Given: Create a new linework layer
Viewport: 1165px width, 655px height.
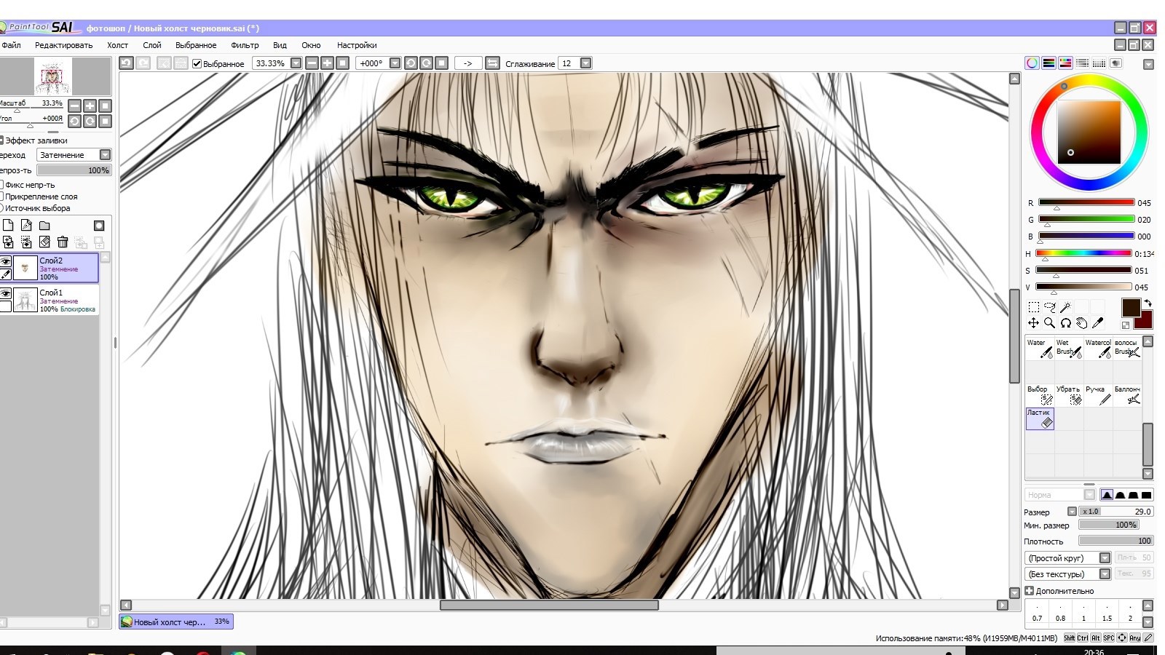Looking at the screenshot, I should (26, 226).
